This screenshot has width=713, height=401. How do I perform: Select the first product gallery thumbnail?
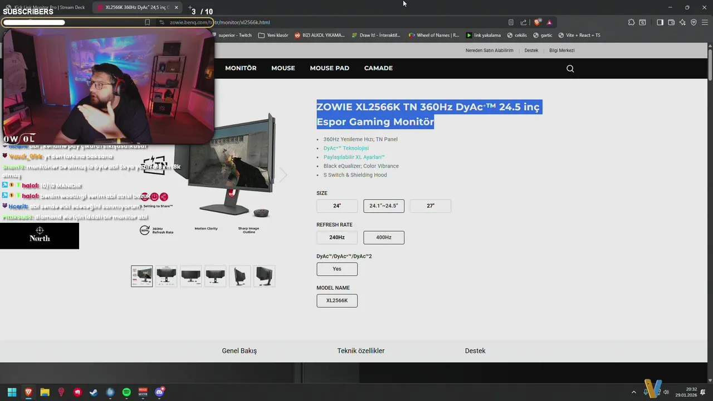[141, 276]
